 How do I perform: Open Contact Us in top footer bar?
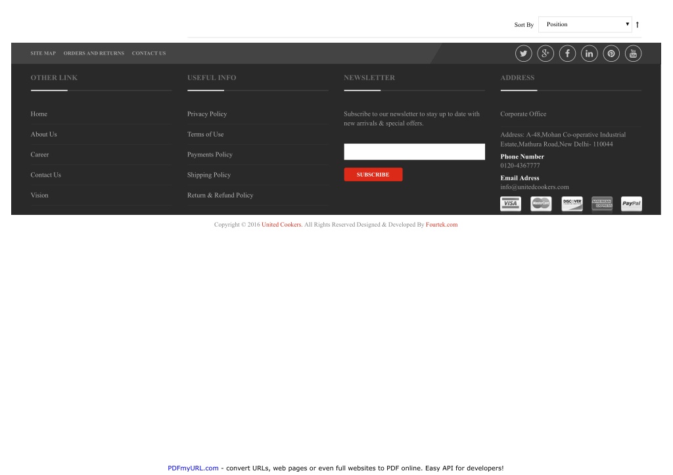pos(149,53)
